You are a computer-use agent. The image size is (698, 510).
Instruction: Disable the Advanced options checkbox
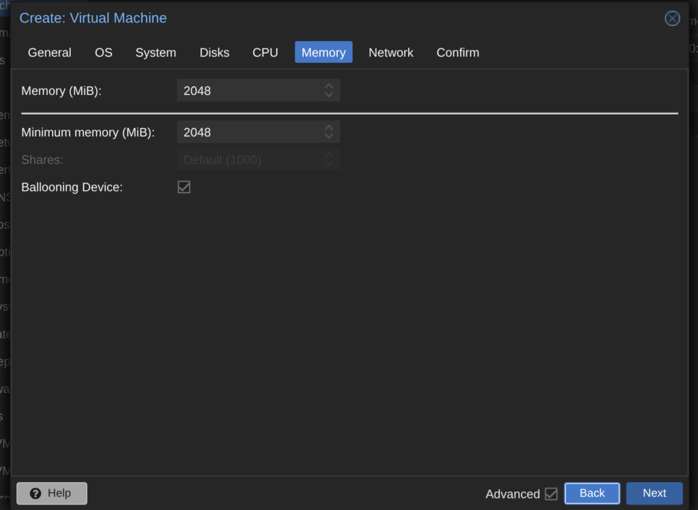(x=551, y=494)
